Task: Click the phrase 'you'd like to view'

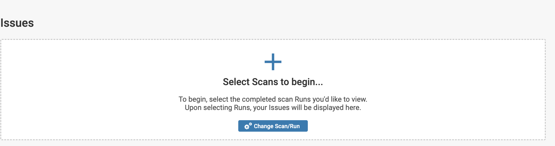Action: tap(340, 99)
